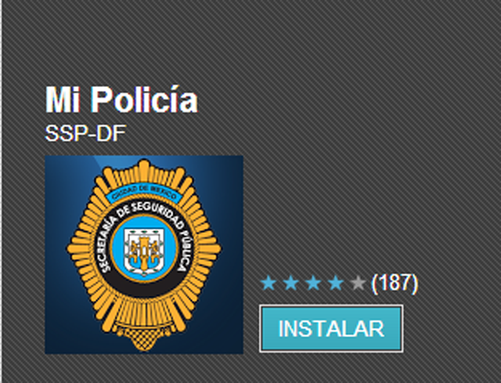
Task: Click the Mi Policía app title
Action: point(121,99)
